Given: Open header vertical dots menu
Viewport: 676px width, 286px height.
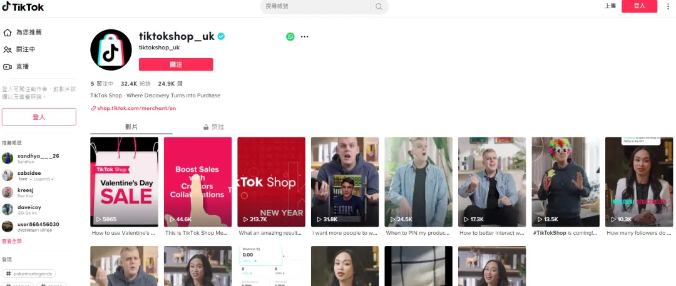Looking at the screenshot, I should (668, 6).
